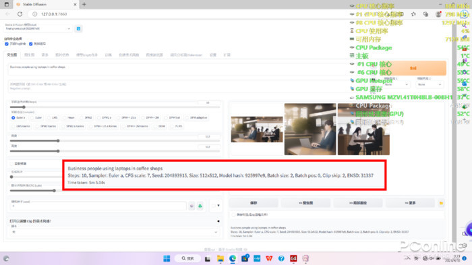Select the DDIM sampler radio
472x265 pixels.
click(154, 127)
